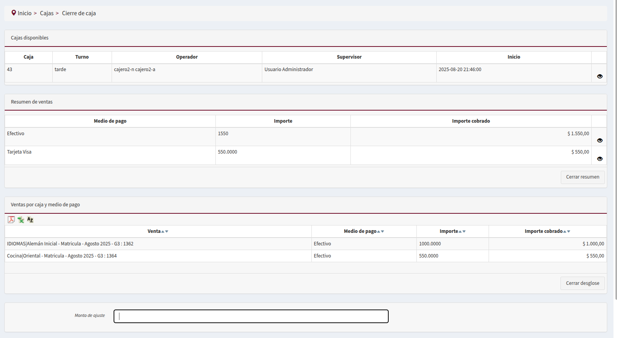Screen dimensions: 617x338
Task: Sort by Importe column arrows
Action: 462,231
